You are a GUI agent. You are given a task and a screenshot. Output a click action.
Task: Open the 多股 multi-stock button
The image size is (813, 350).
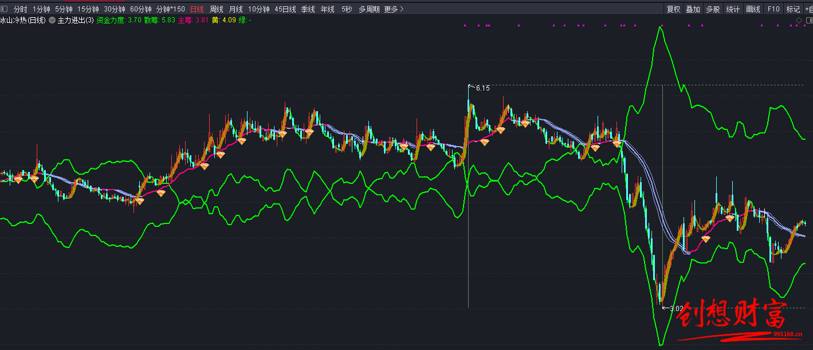click(713, 9)
